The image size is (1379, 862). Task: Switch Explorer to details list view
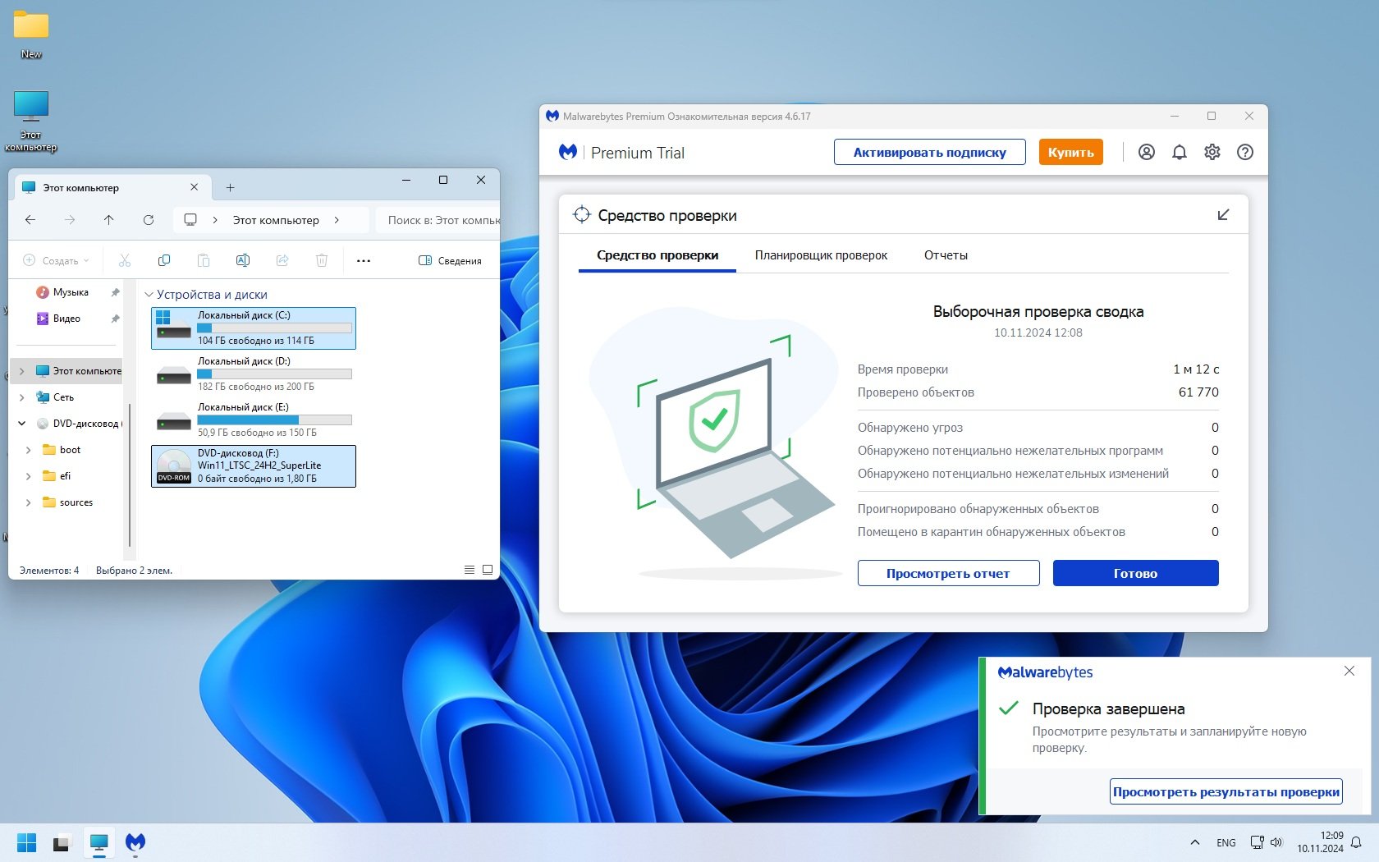[470, 570]
